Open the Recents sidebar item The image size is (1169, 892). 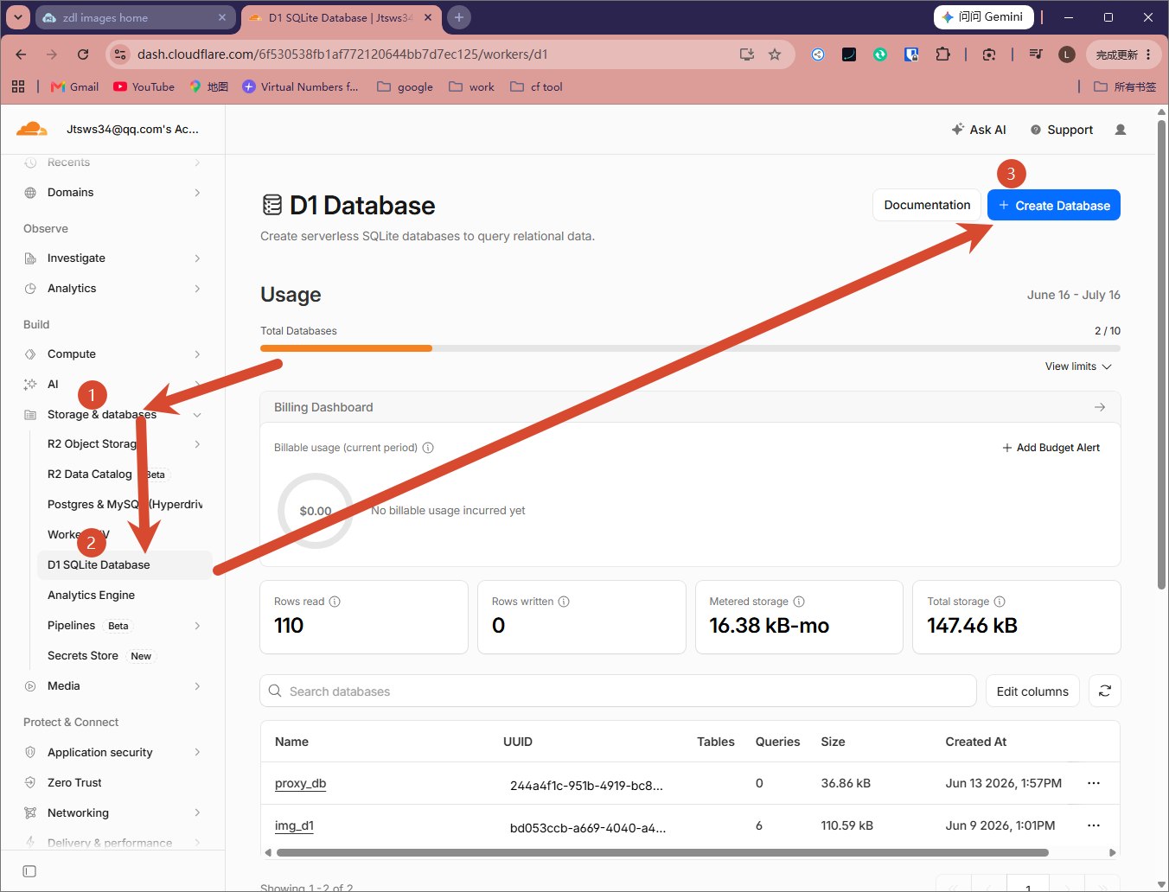coord(68,162)
